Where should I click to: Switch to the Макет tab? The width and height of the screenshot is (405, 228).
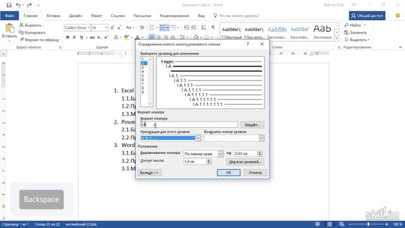[96, 15]
